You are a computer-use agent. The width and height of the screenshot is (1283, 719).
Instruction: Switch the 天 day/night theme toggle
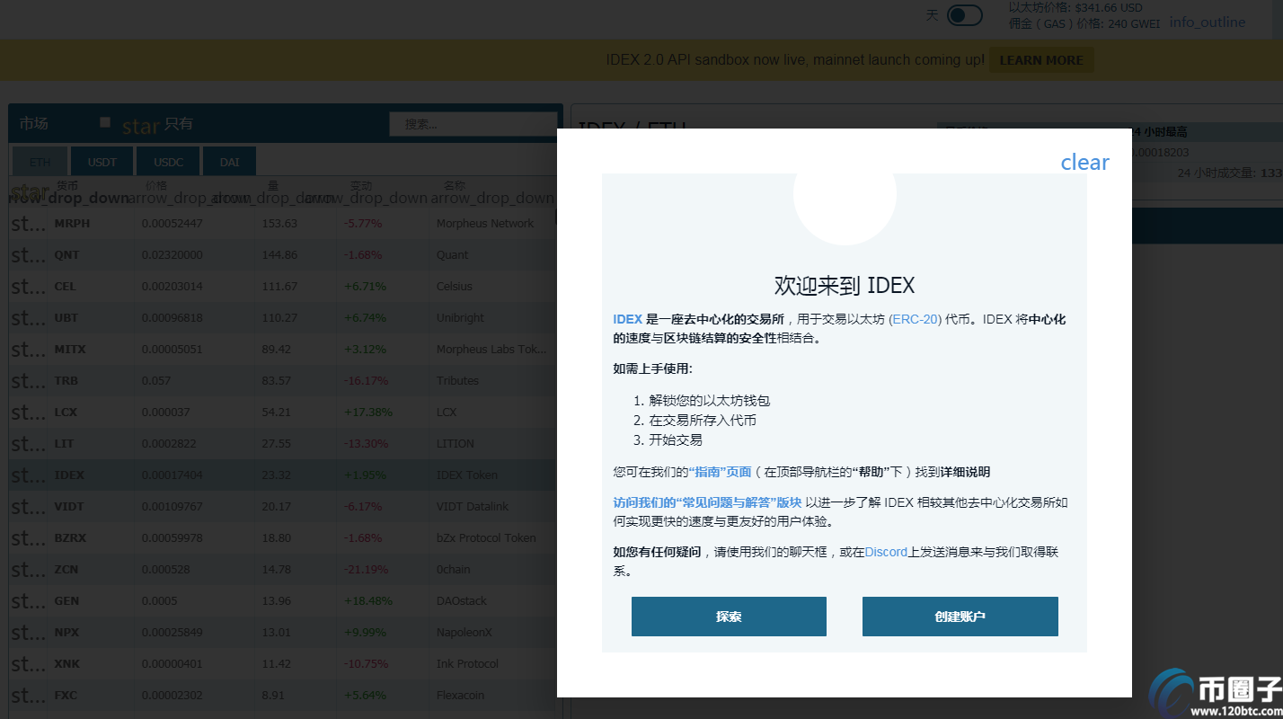(x=964, y=15)
